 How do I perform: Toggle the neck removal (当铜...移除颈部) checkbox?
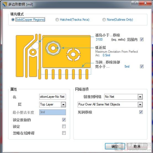(x=142, y=67)
